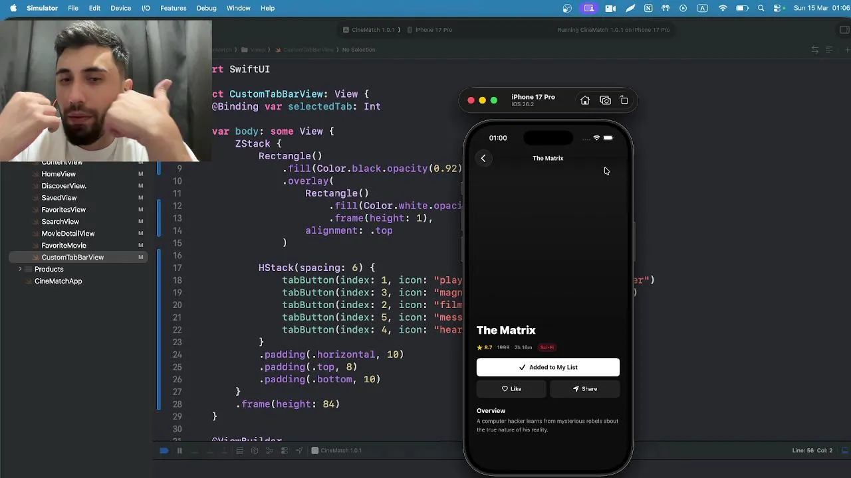Tap the back chevron in the movie detail screen
This screenshot has width=851, height=478.
483,158
